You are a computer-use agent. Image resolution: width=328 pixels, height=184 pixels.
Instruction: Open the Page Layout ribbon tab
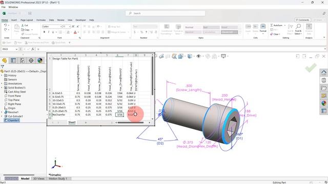tap(27, 20)
